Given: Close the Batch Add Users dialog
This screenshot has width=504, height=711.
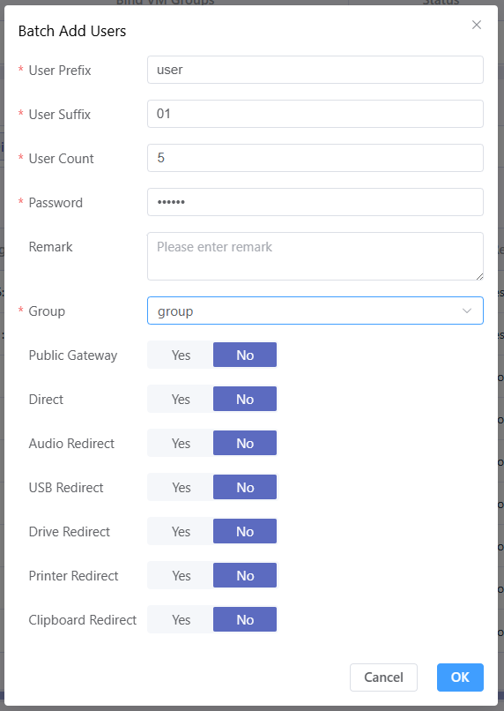Looking at the screenshot, I should tap(477, 25).
